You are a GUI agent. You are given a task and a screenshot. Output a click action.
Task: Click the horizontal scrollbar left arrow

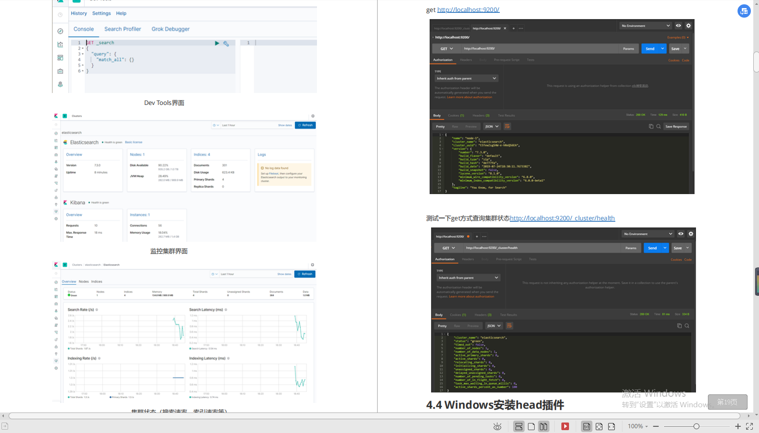click(x=3, y=416)
